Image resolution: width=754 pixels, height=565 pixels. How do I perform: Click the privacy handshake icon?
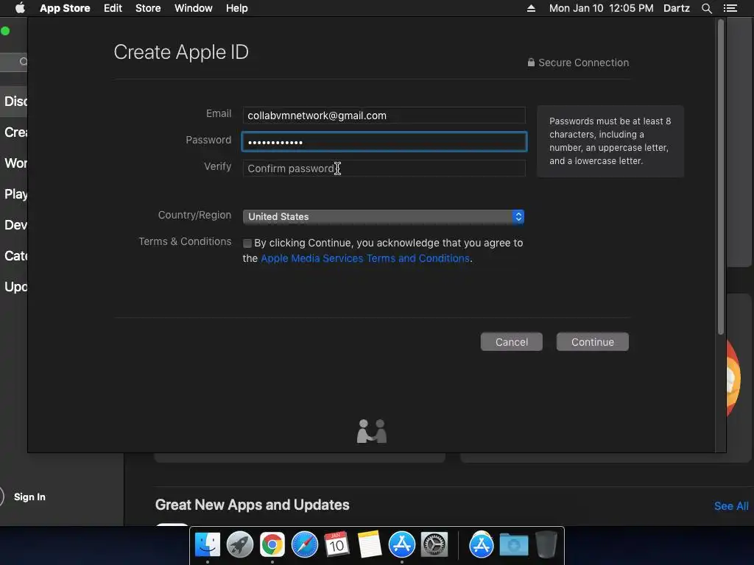click(x=372, y=431)
